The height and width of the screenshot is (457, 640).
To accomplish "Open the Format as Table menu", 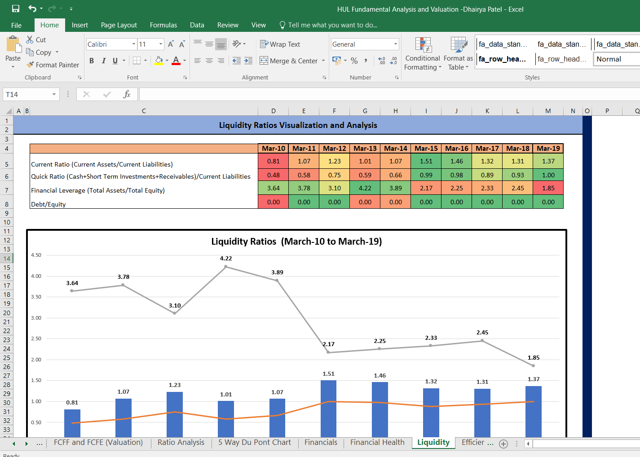I will [x=458, y=54].
